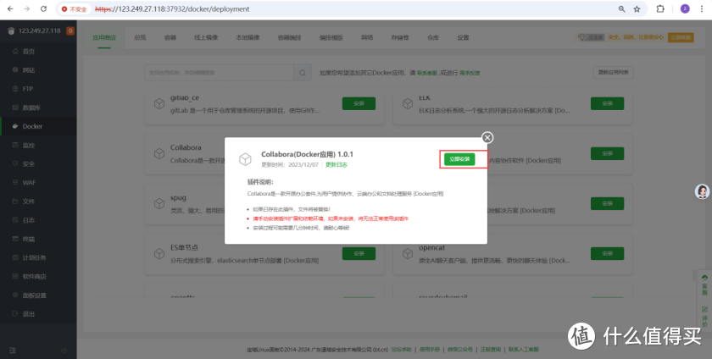
Task: Open 终端 in the left sidebar
Action: pyautogui.click(x=29, y=239)
